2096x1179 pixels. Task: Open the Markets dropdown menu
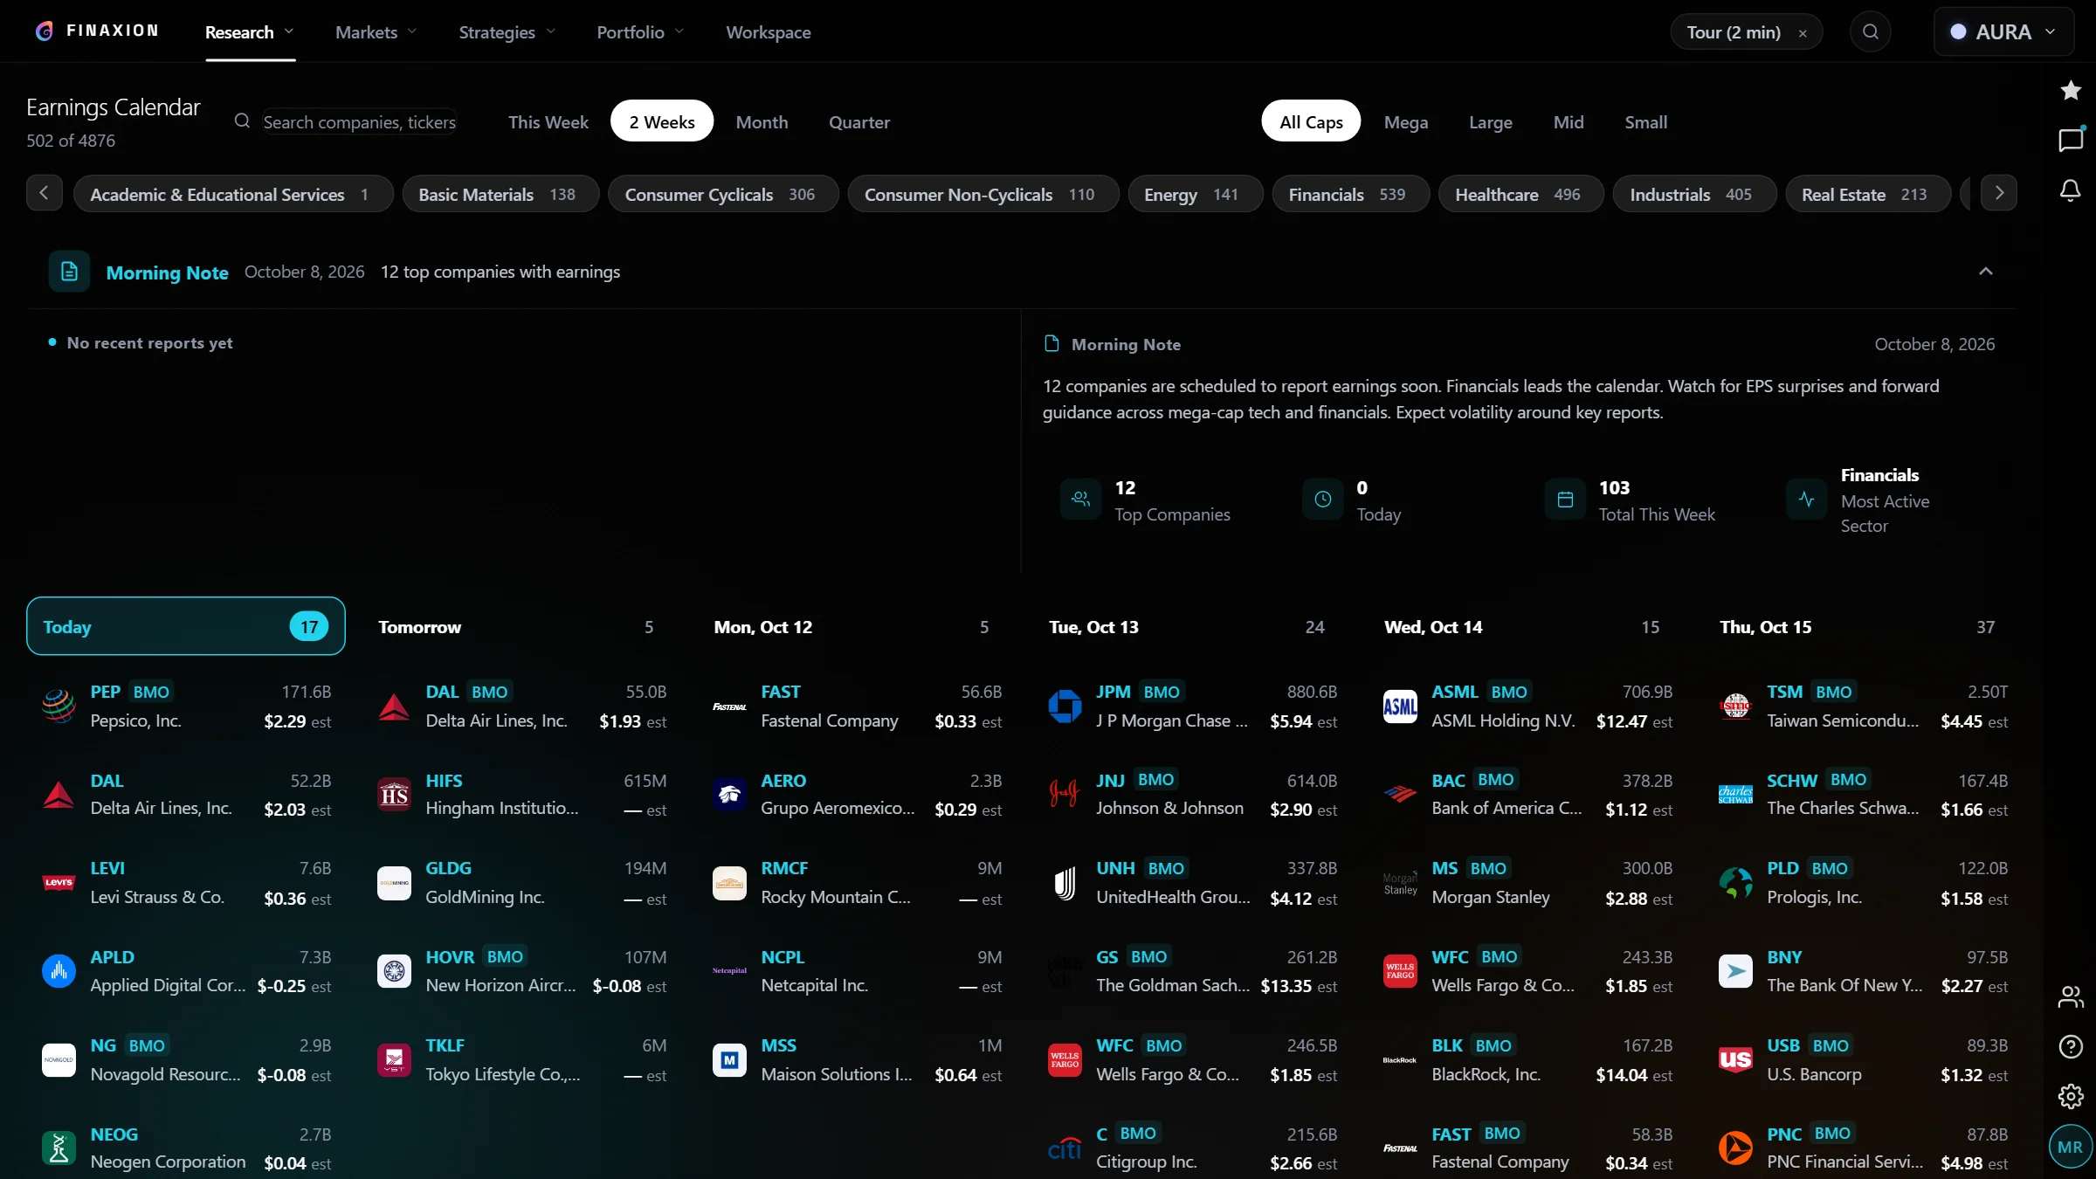click(376, 32)
